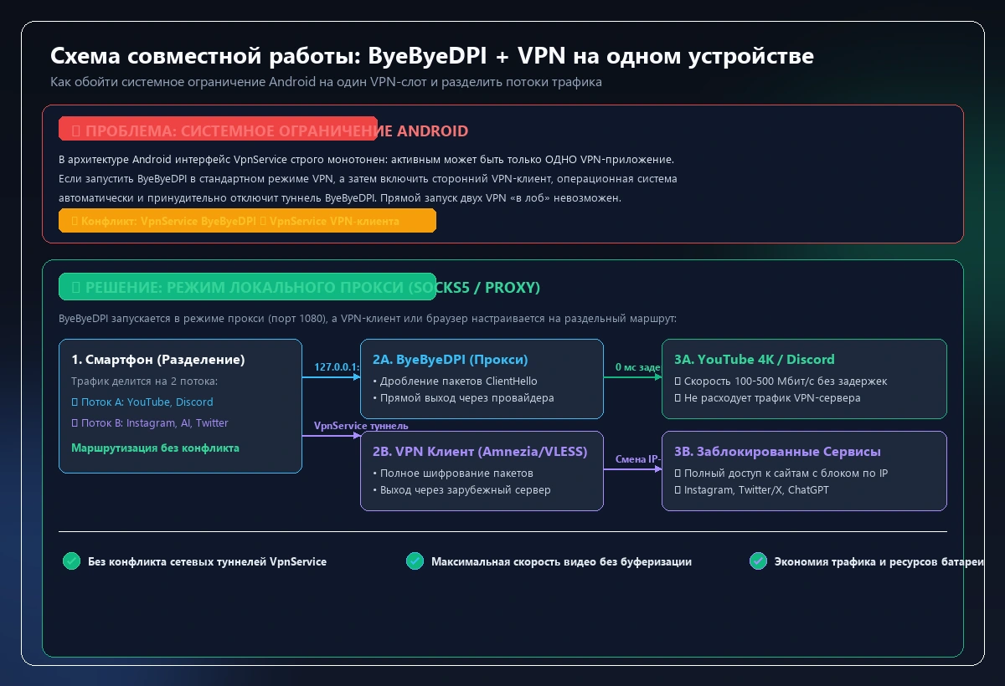Viewport: 1005px width, 686px height.
Task: Click the subtitle 'Как обойти системное ограничение Android'
Action: pyautogui.click(x=326, y=83)
